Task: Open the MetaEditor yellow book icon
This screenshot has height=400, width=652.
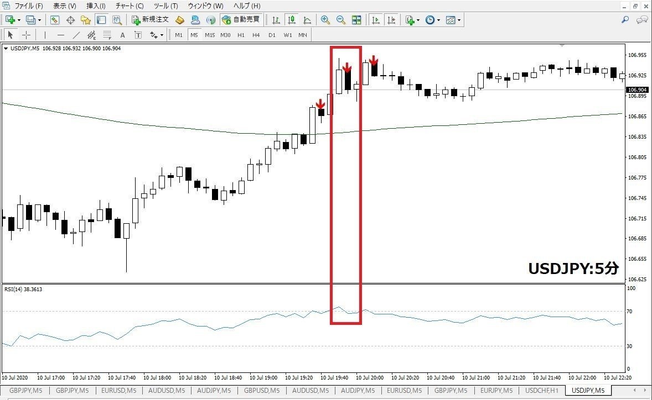Action: tap(180, 19)
